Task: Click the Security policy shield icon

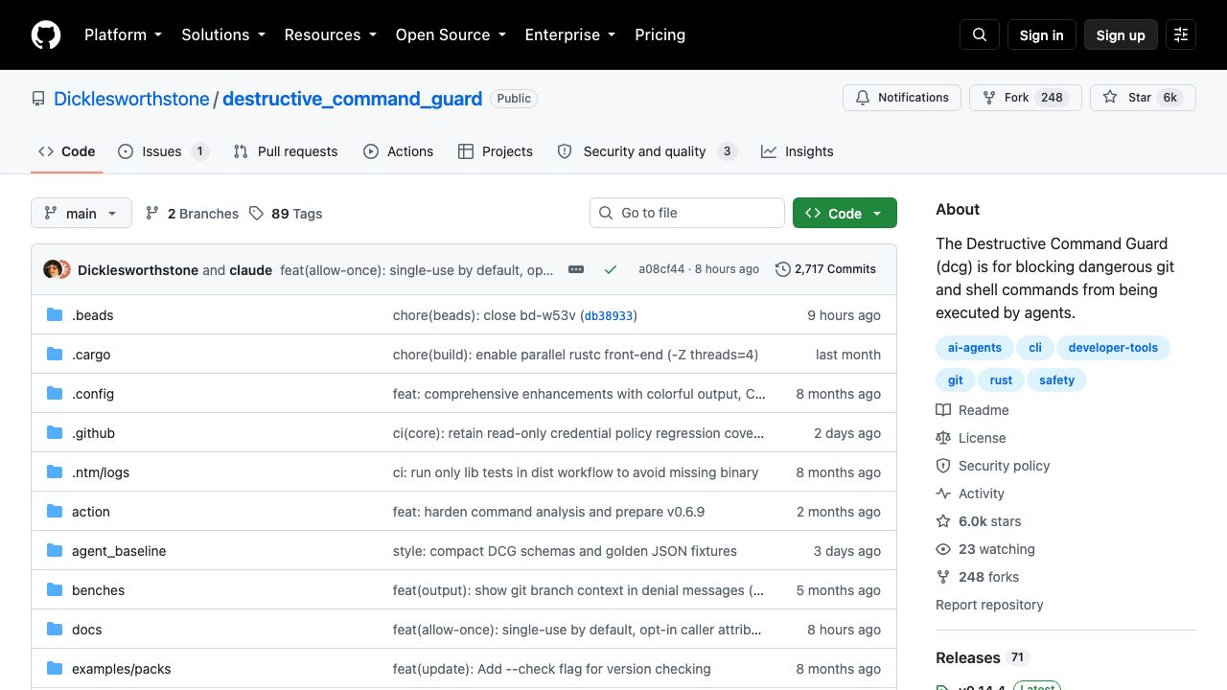Action: coord(943,466)
